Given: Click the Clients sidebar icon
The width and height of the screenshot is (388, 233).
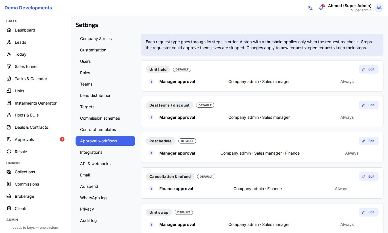Looking at the screenshot, I should click(x=9, y=209).
